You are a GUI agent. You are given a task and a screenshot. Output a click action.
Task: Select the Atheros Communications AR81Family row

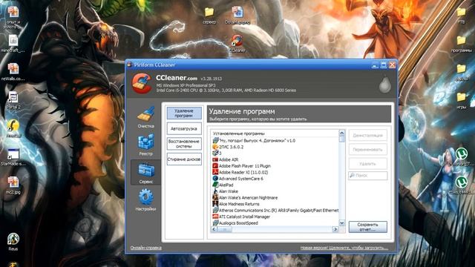tap(275, 211)
